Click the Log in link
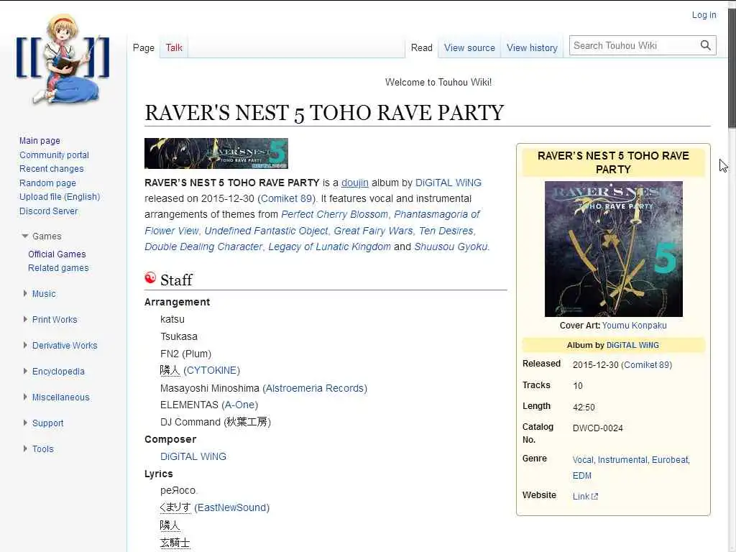 704,15
